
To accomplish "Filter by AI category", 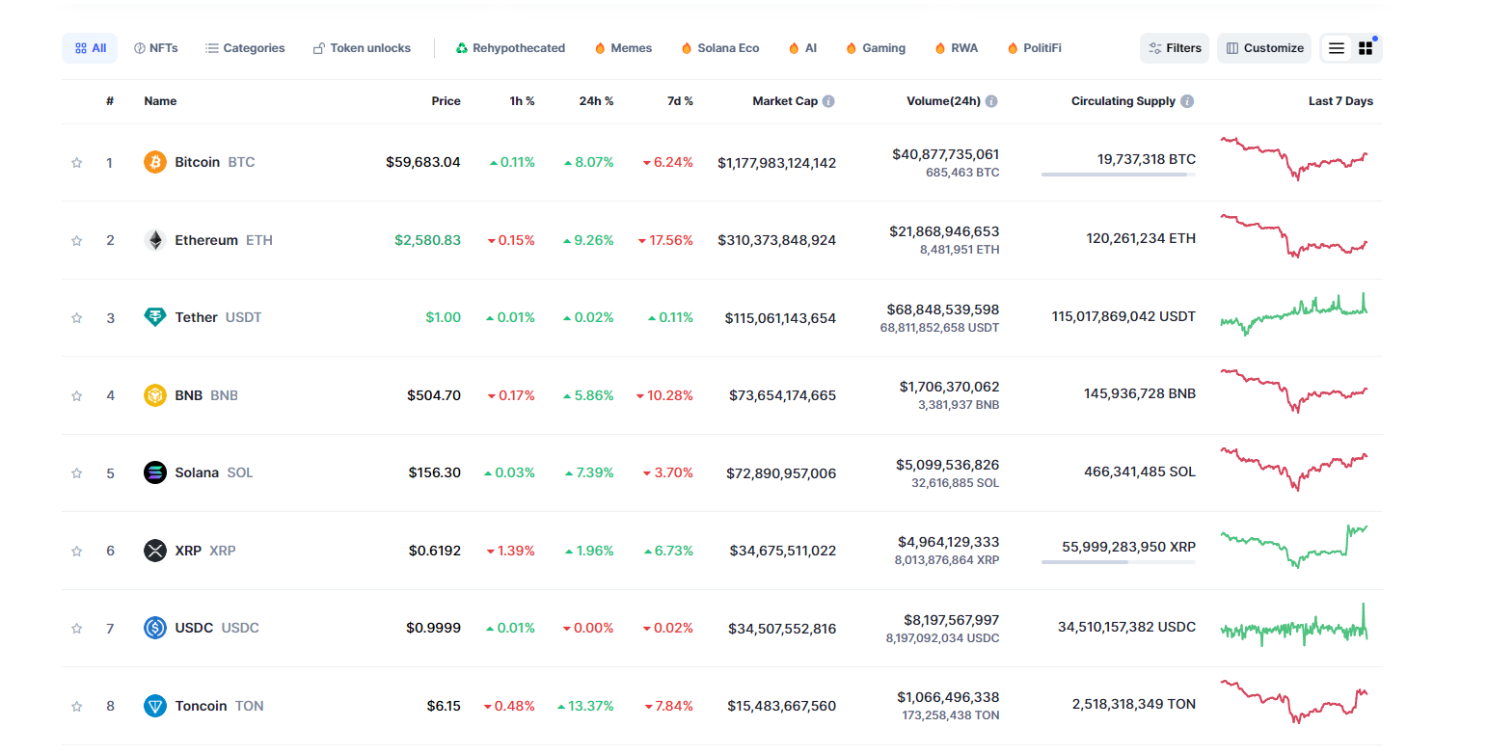I will coord(802,48).
